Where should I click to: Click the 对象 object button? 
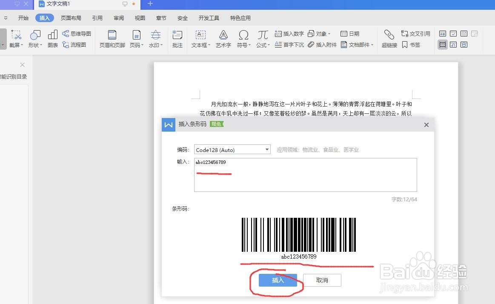[x=319, y=34]
